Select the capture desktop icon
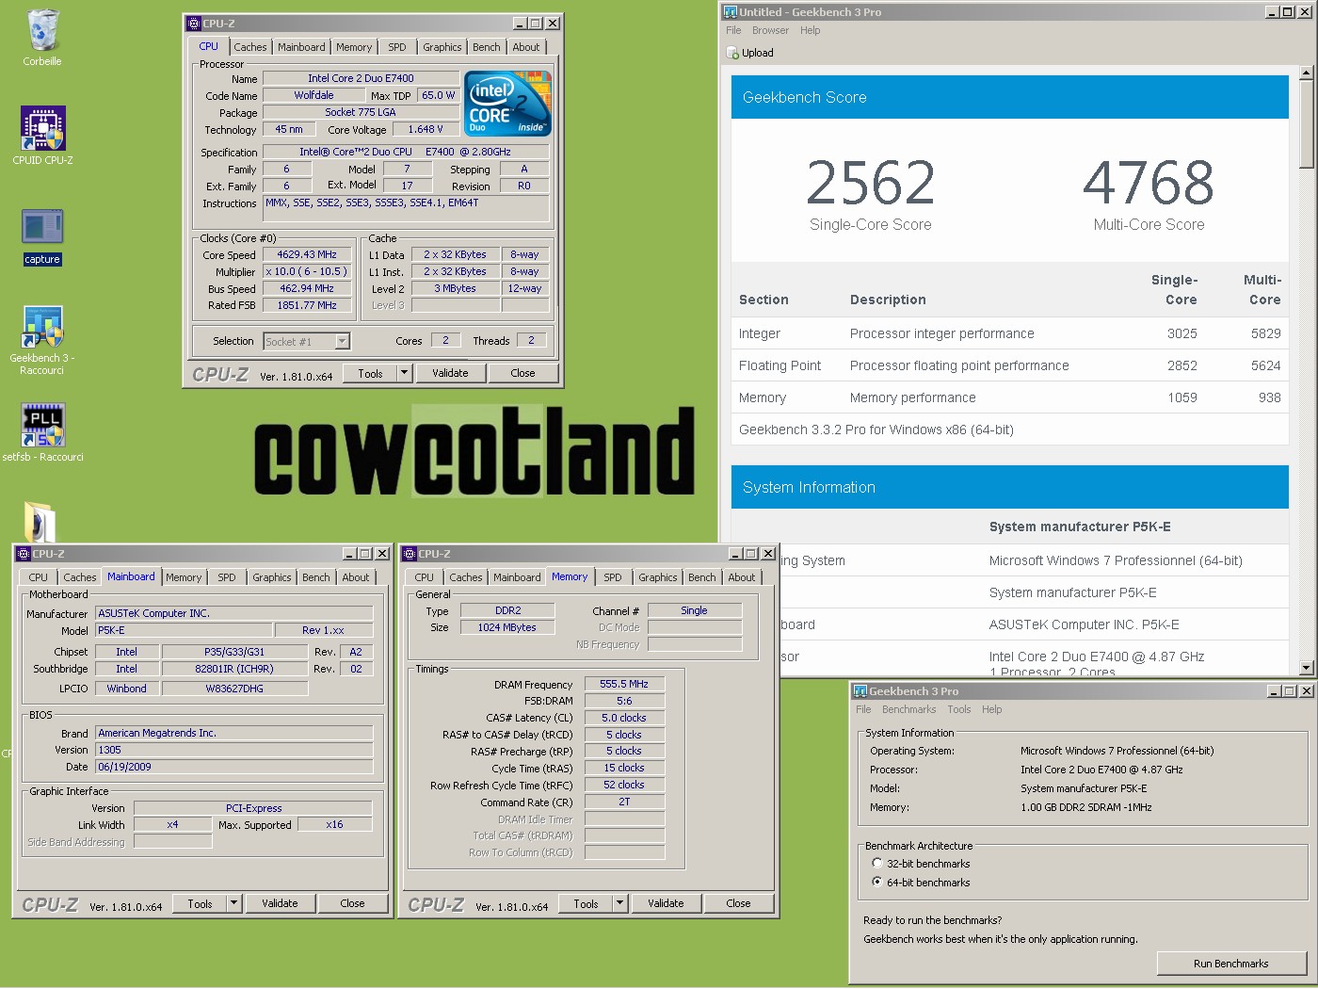 coord(42,227)
